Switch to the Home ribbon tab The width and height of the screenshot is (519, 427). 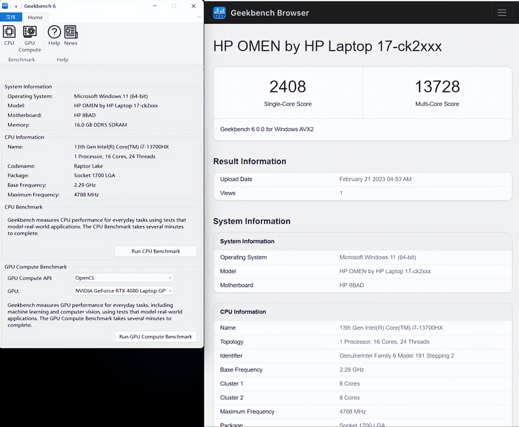click(x=35, y=17)
